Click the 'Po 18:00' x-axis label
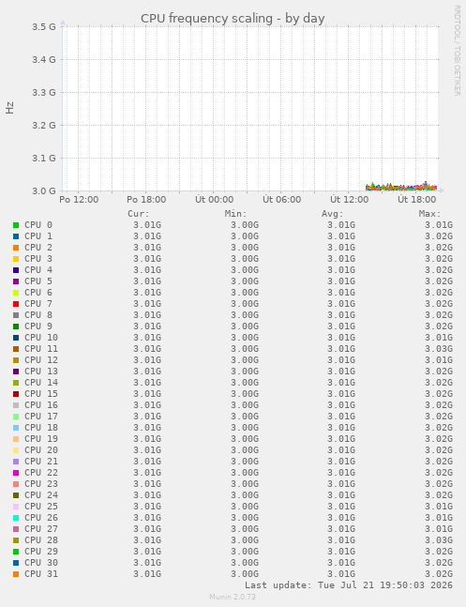466x607 pixels. point(146,200)
